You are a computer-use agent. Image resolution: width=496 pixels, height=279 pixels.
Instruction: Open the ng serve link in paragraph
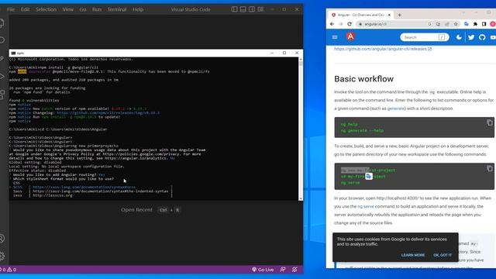pos(366,207)
